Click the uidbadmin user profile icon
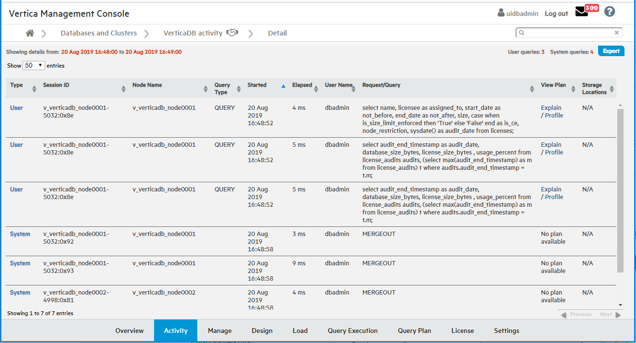Screen dimensions: 636x343 click(501, 13)
